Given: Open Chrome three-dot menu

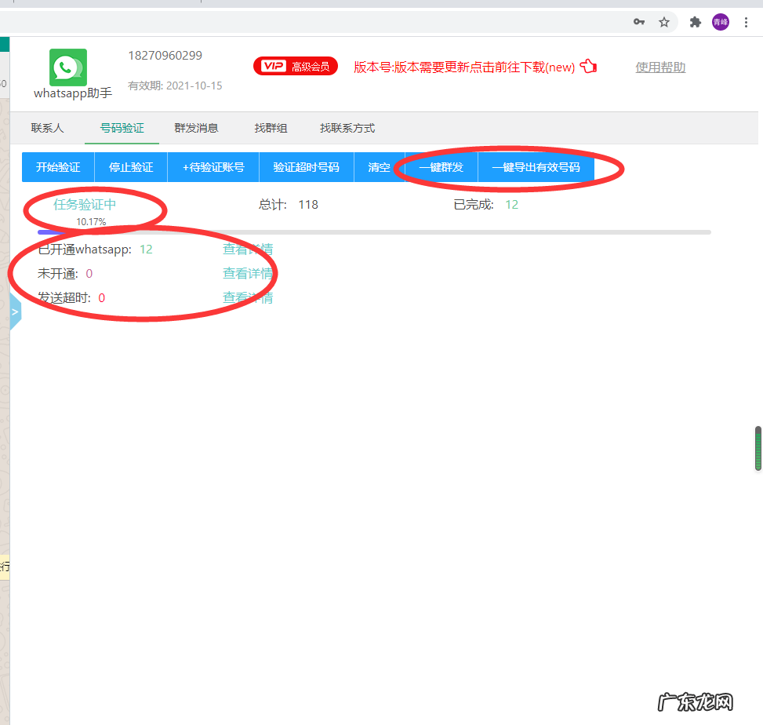Looking at the screenshot, I should click(746, 22).
